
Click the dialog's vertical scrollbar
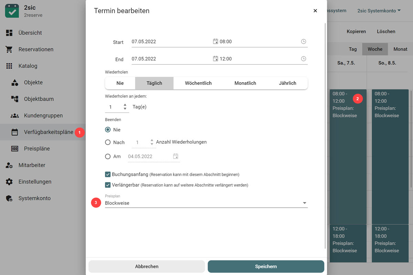click(x=325, y=138)
